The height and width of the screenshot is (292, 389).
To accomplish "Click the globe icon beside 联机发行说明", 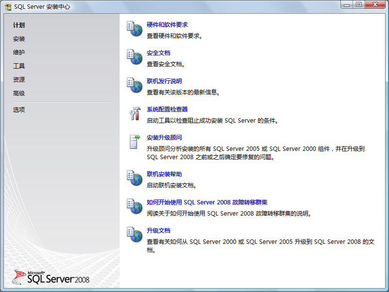I will point(135,85).
